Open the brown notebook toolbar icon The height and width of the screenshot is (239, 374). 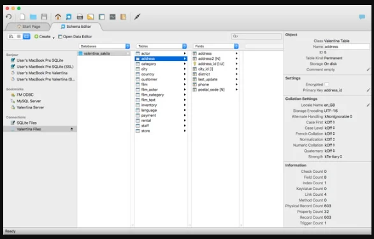(123, 17)
